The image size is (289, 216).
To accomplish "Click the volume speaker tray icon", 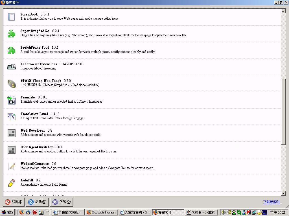I will 224,212.
